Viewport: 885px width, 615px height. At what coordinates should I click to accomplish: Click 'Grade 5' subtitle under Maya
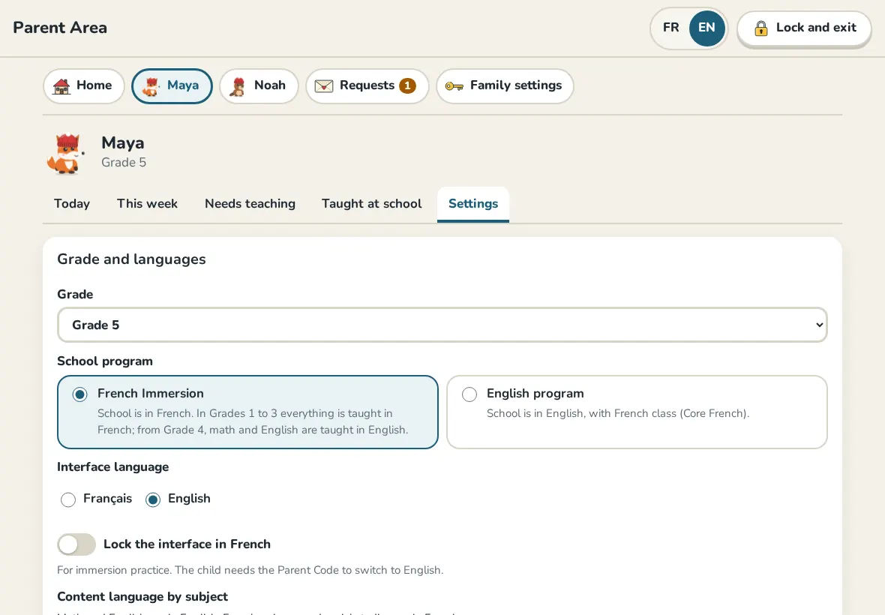[124, 163]
